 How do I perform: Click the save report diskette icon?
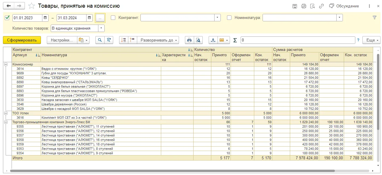pyautogui.click(x=295, y=6)
